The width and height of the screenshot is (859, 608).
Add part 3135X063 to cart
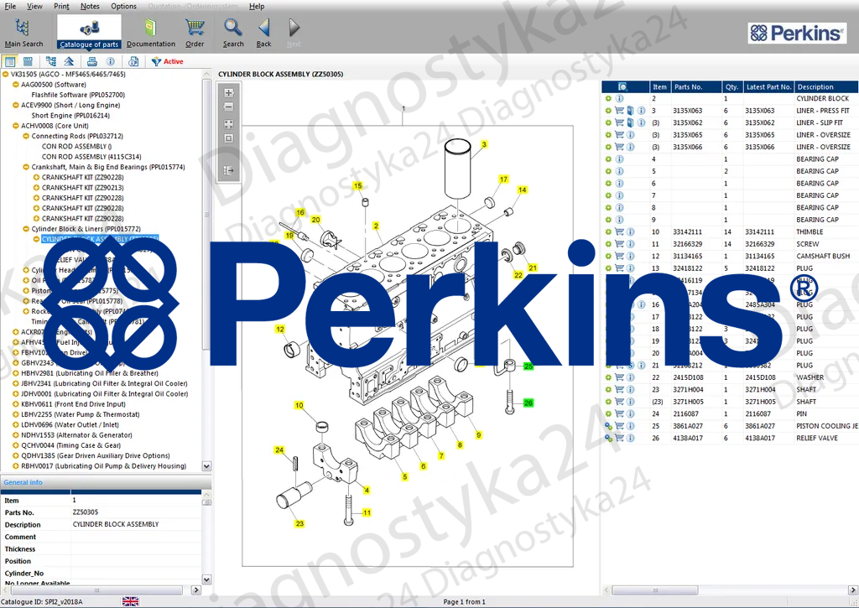(619, 111)
